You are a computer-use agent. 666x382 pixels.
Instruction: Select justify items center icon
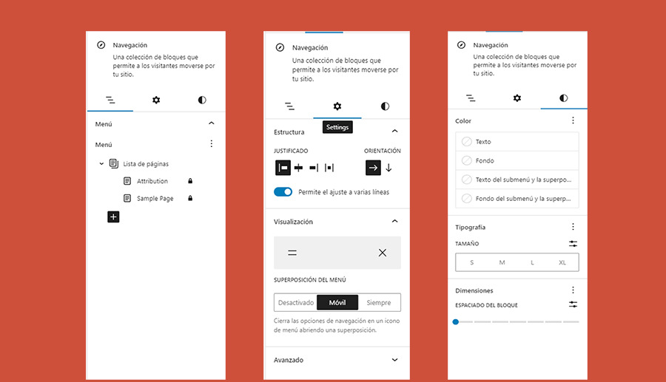[x=298, y=168]
